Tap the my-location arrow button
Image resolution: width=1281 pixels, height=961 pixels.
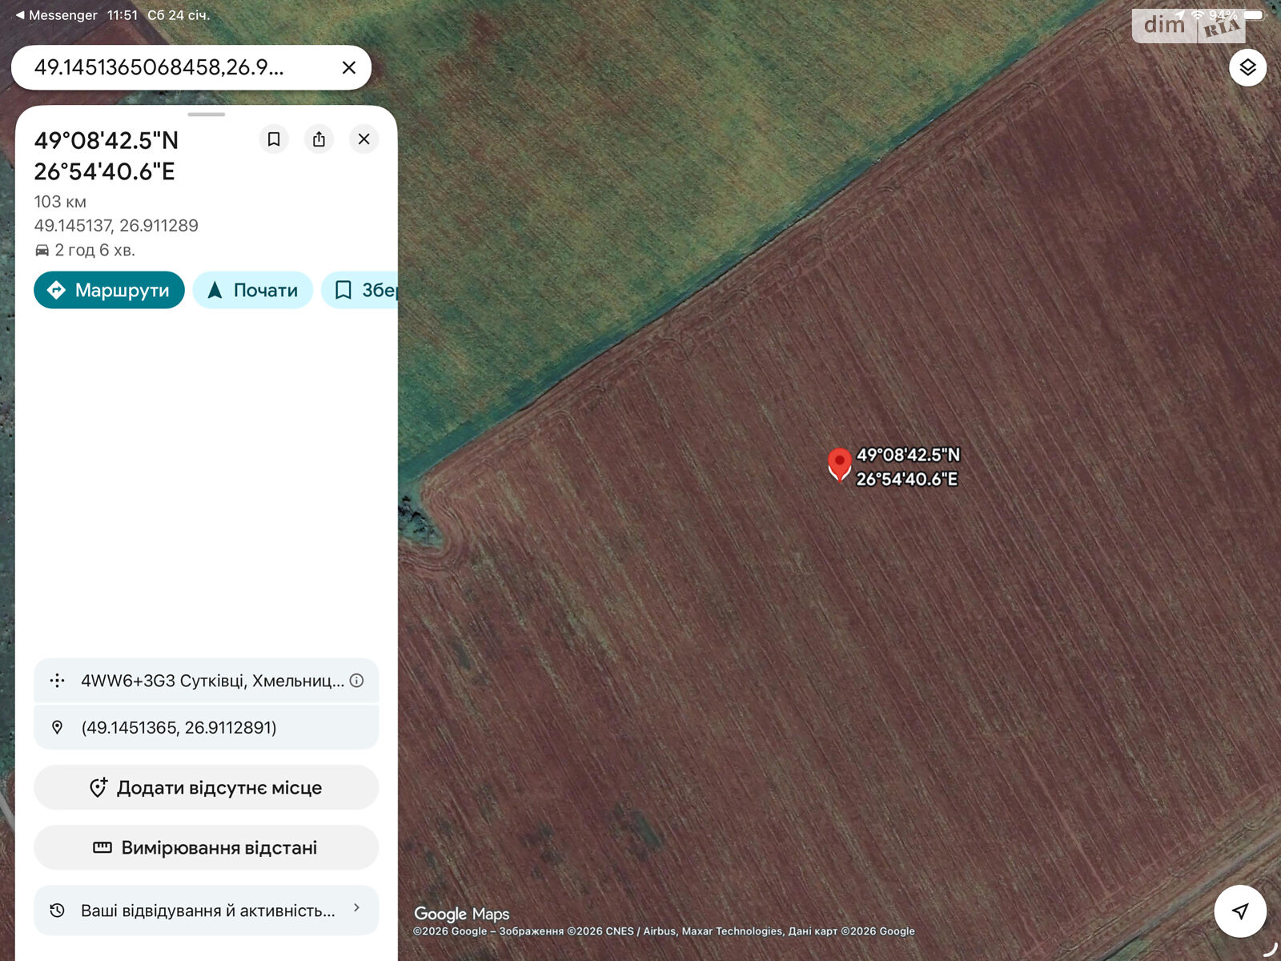(1240, 911)
